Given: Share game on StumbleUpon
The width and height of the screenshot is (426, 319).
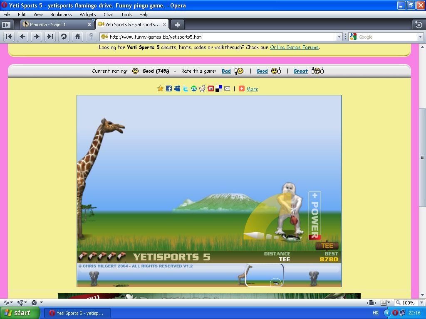Looking at the screenshot, I should pos(194,88).
